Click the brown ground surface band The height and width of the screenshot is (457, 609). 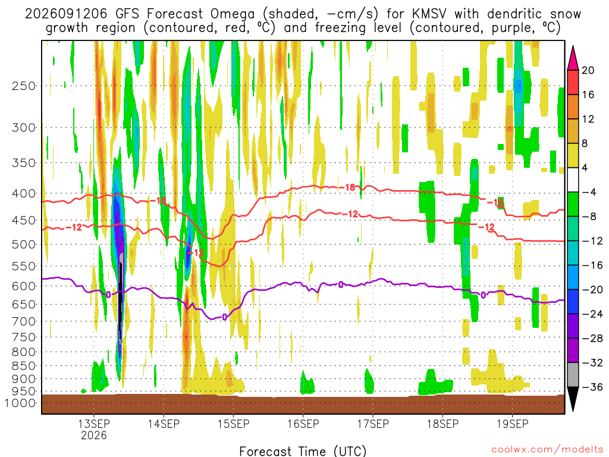(x=303, y=404)
